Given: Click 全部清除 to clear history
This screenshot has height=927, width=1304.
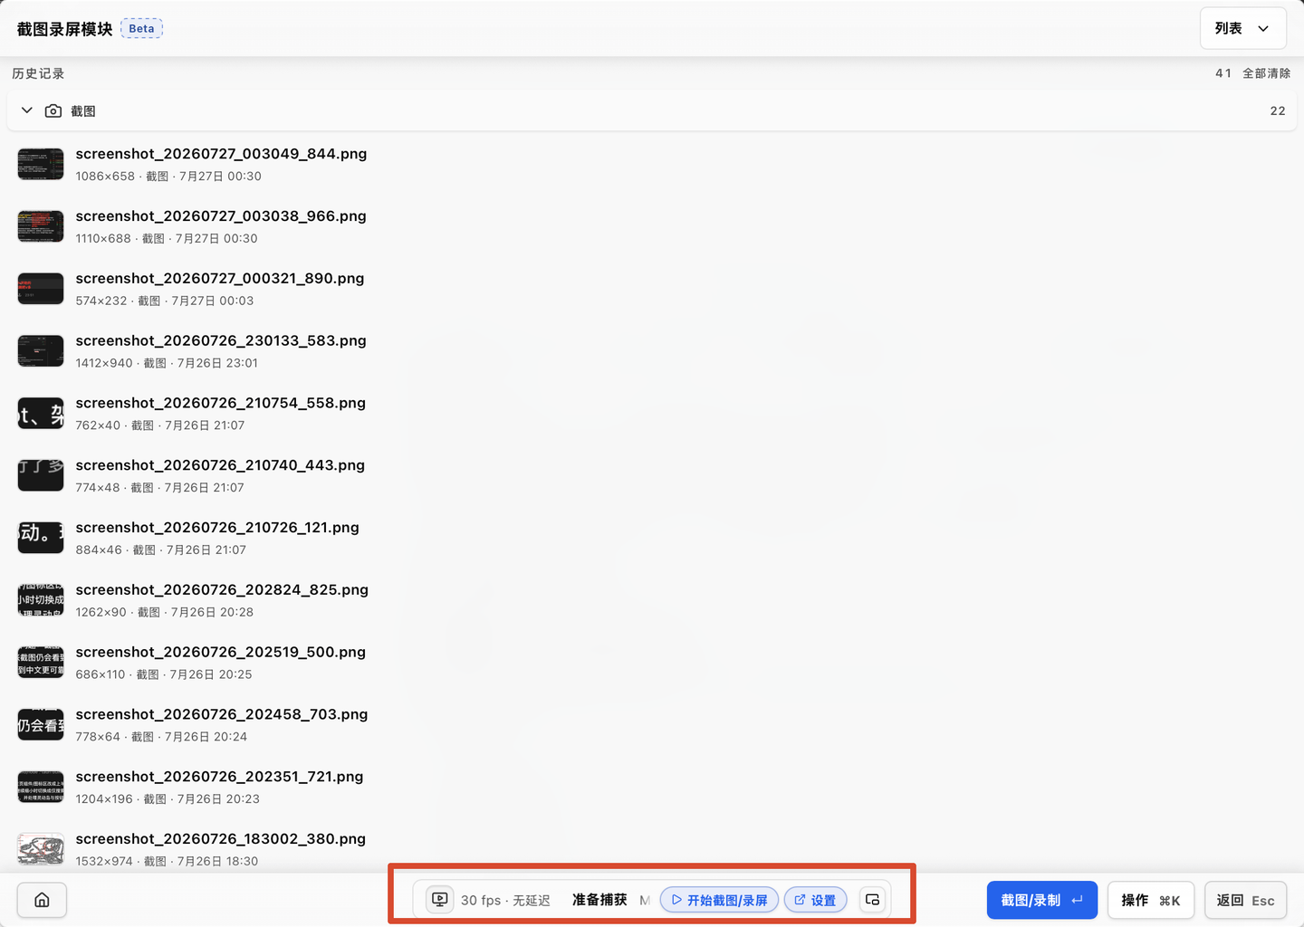Looking at the screenshot, I should click(1266, 73).
